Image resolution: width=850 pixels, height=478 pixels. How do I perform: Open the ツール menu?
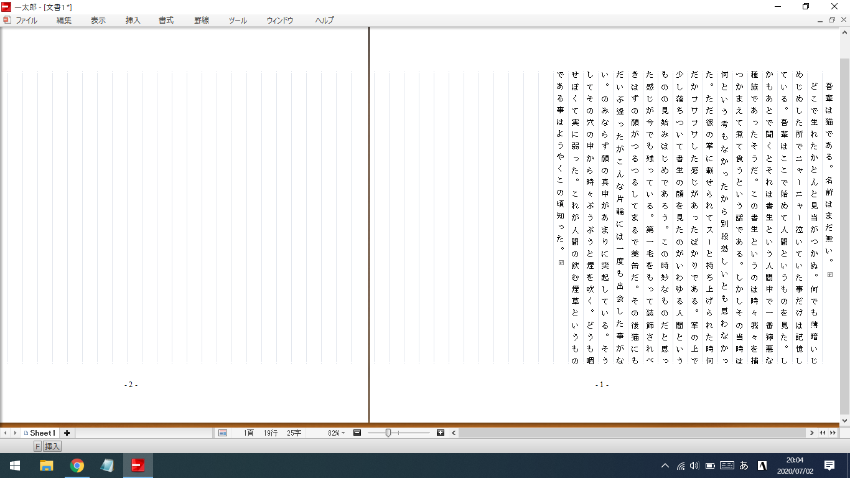click(x=238, y=20)
